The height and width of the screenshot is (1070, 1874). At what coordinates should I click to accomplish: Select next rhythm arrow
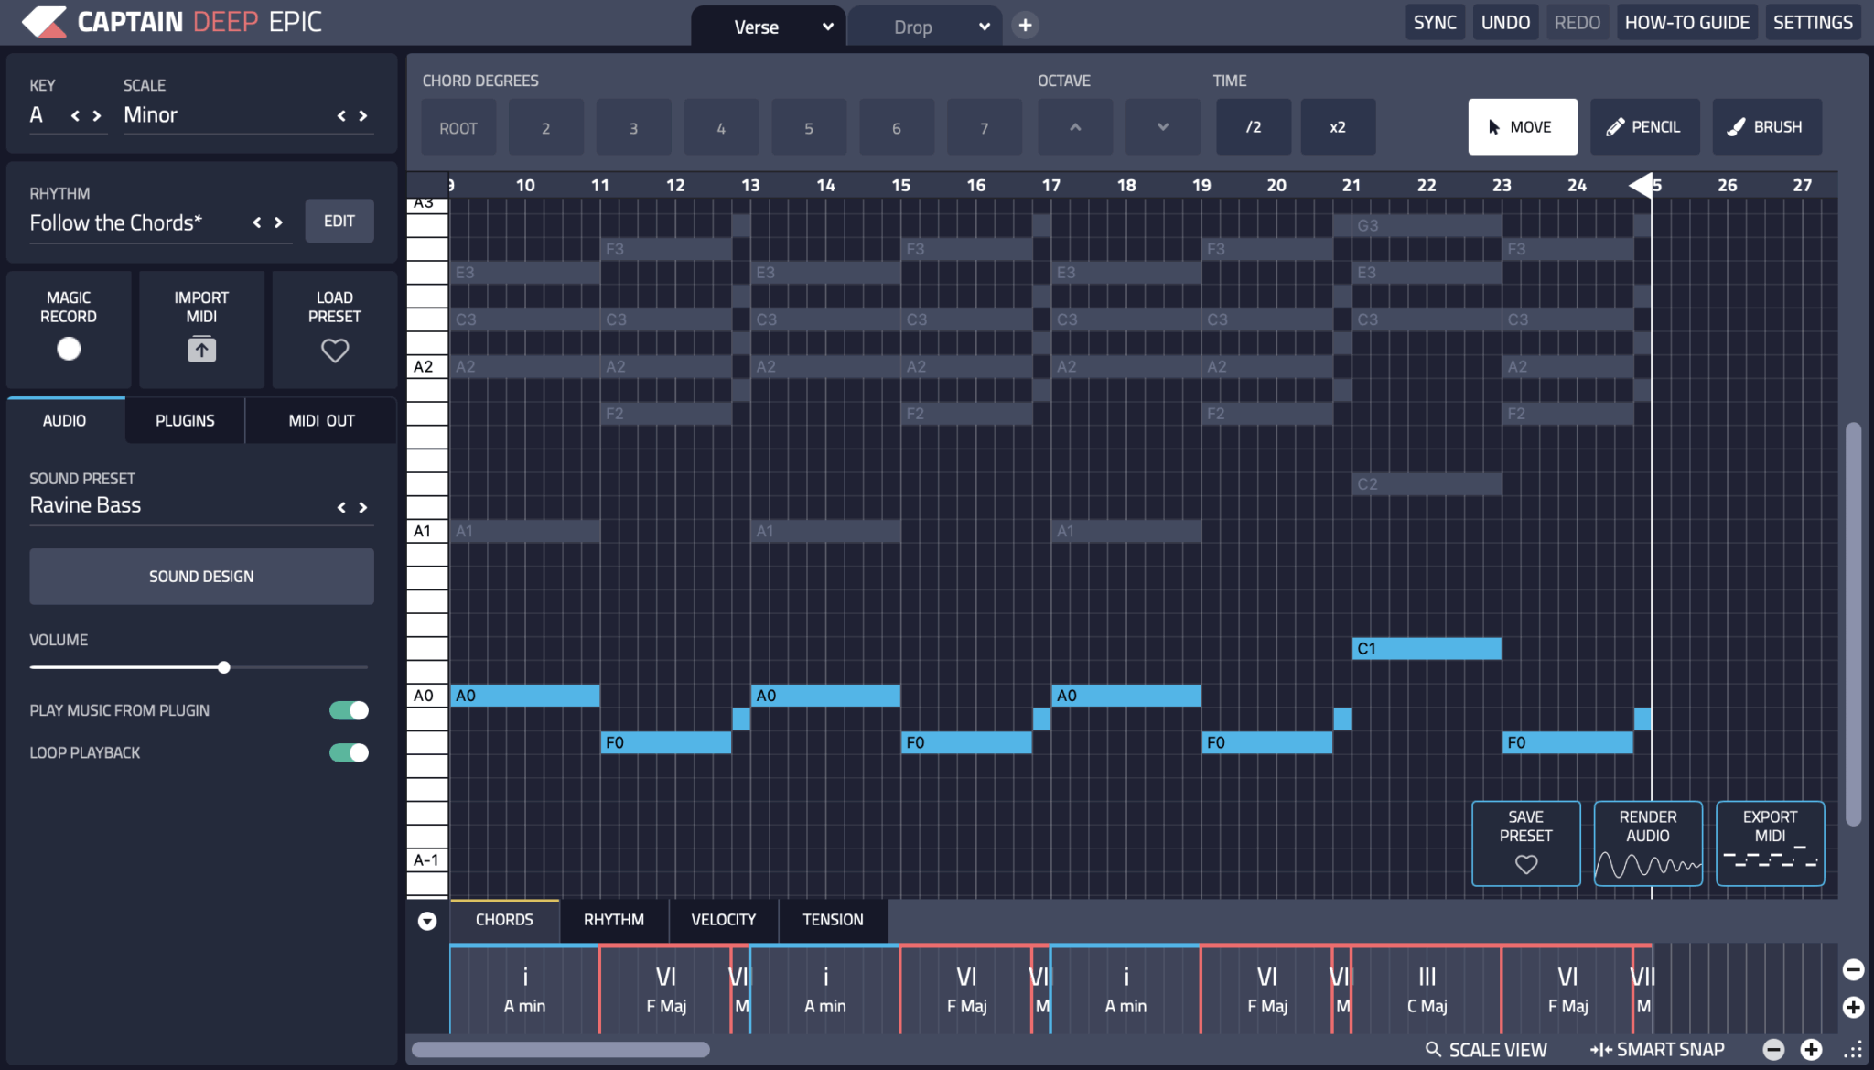(278, 222)
